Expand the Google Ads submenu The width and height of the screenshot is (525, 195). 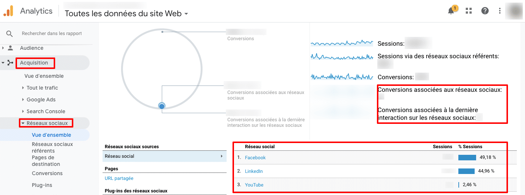[x=23, y=100]
